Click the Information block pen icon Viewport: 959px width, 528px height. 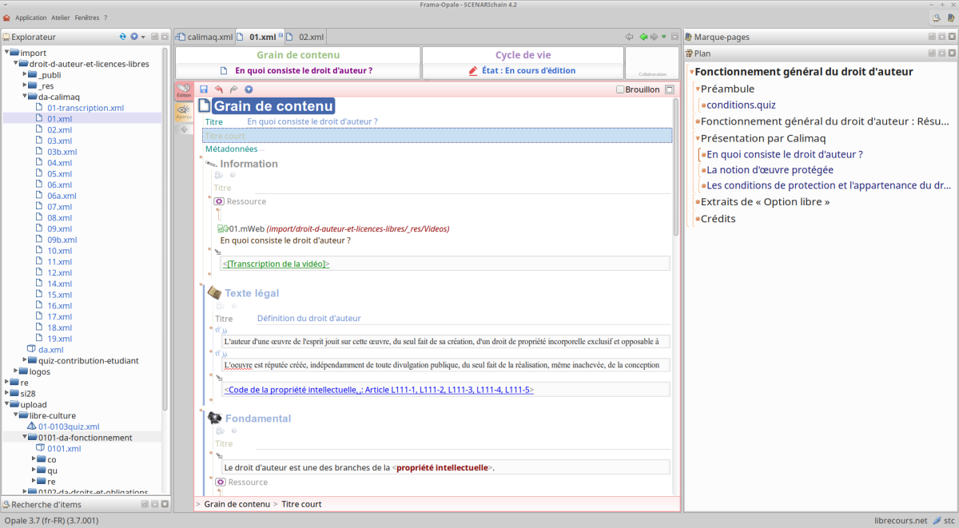pyautogui.click(x=212, y=164)
